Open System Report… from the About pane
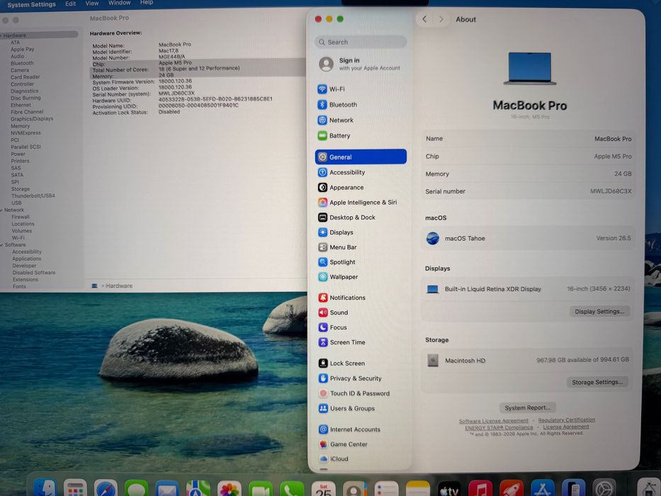The image size is (661, 496). point(527,408)
